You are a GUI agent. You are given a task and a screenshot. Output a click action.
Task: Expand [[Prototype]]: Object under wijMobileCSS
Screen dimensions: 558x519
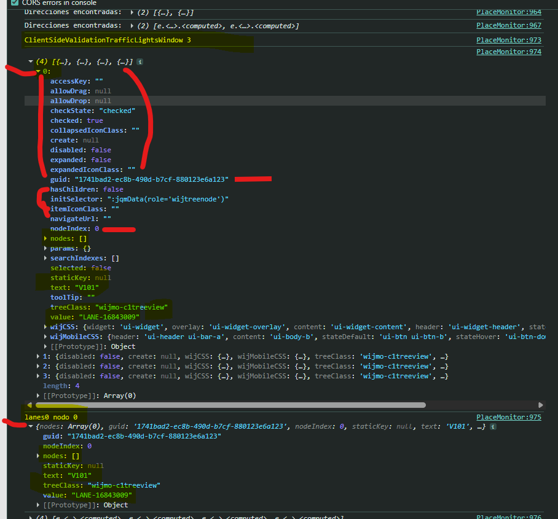click(x=45, y=346)
